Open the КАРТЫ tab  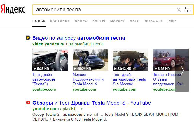99,21
